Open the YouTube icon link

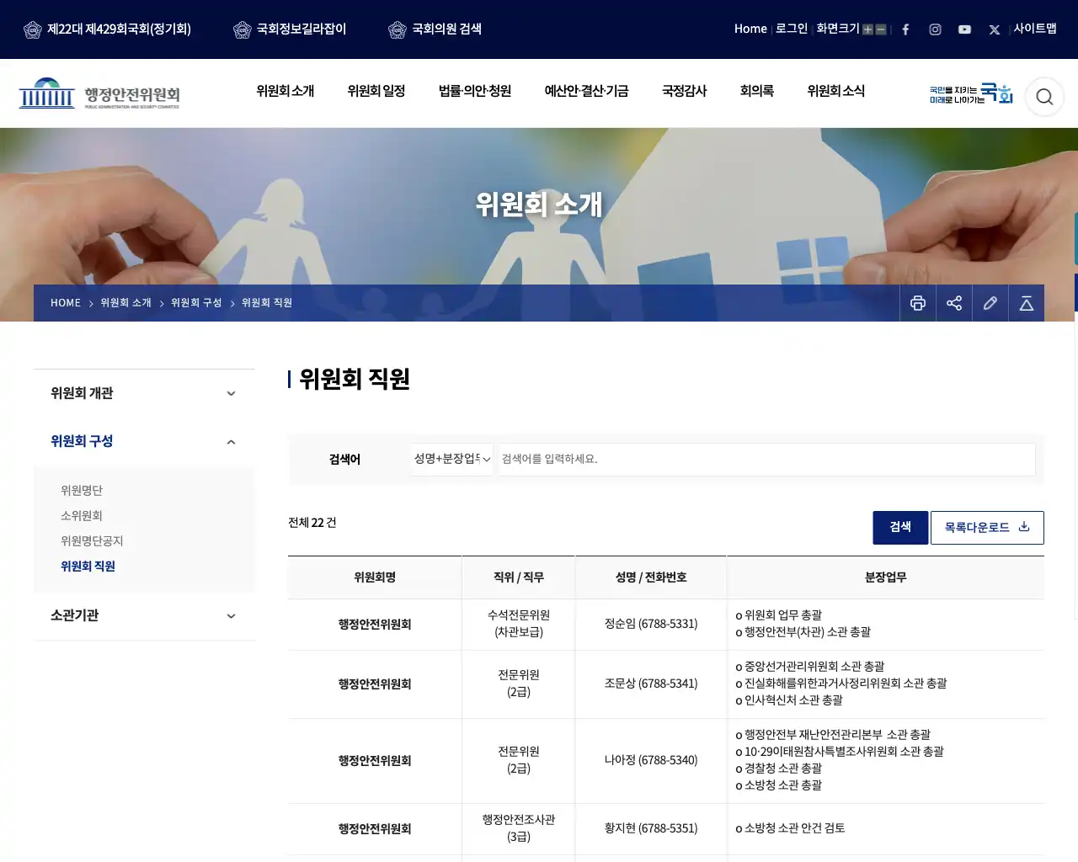(x=964, y=29)
